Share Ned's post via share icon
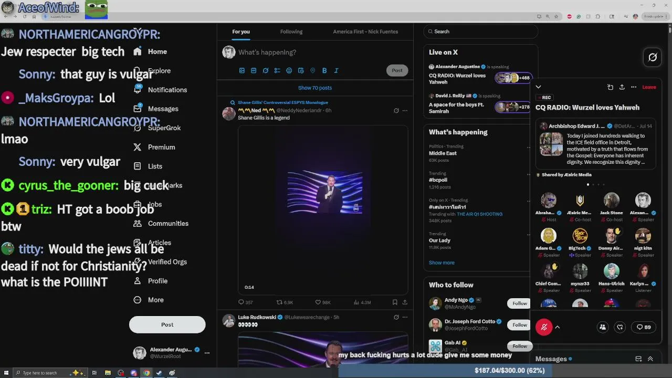This screenshot has height=378, width=672. (x=405, y=302)
